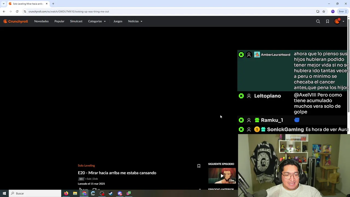Click the Solo Leveling series link
This screenshot has height=197, width=350.
tap(86, 166)
